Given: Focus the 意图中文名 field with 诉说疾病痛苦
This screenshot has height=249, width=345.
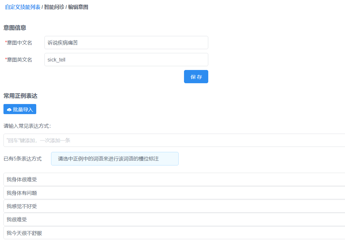Looking at the screenshot, I should pyautogui.click(x=126, y=43).
